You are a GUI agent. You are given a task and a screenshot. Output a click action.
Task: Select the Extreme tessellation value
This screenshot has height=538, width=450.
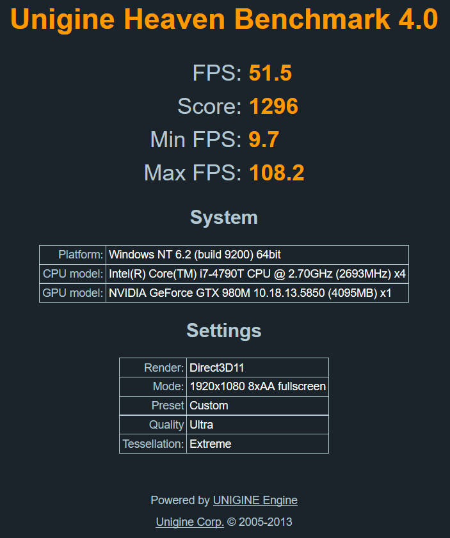point(211,444)
